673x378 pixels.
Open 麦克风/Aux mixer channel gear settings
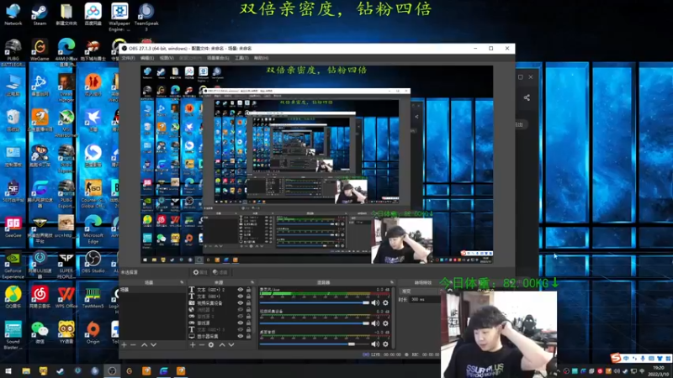(385, 302)
